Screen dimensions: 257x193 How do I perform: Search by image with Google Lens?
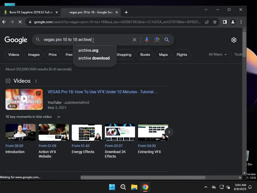(157, 39)
